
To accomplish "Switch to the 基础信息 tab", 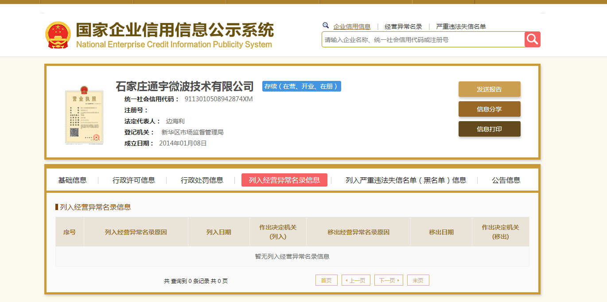I will (72, 180).
